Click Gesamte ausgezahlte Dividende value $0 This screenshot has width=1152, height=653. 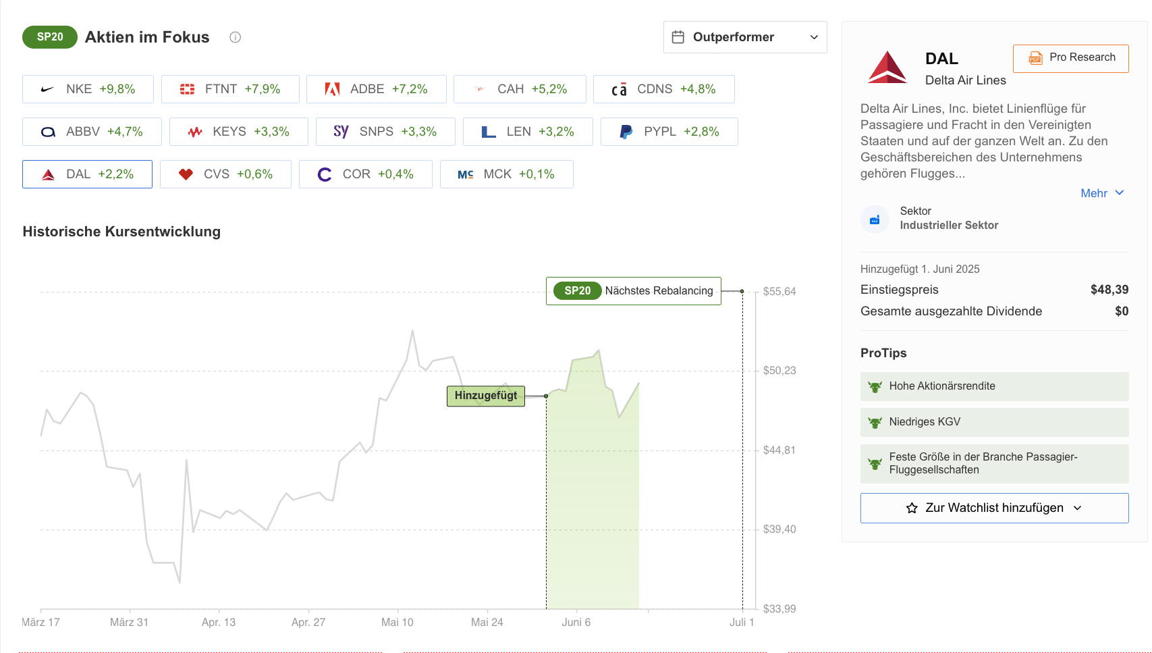coord(1122,311)
